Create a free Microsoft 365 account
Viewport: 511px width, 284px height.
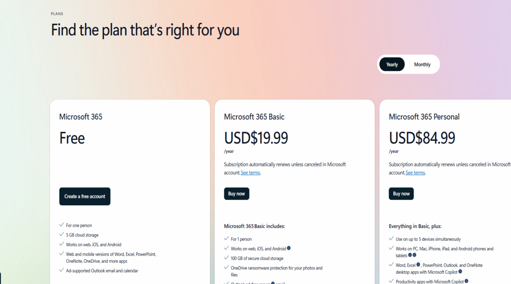click(x=85, y=196)
